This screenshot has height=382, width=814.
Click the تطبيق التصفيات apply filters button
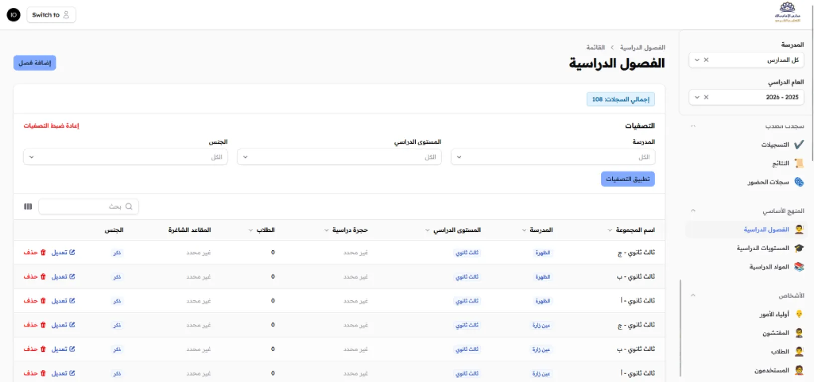[x=628, y=179]
